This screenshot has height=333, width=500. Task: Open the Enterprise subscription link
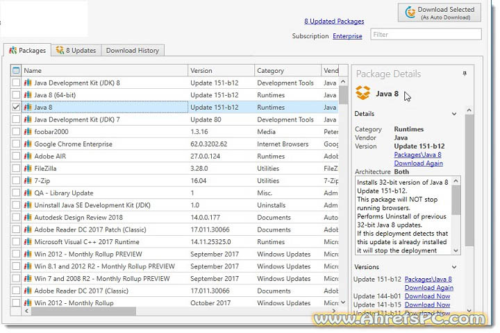[347, 35]
